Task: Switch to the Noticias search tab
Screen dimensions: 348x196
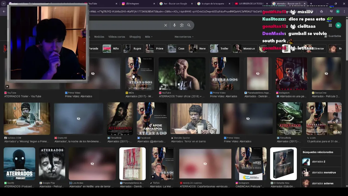Action: pos(99,37)
